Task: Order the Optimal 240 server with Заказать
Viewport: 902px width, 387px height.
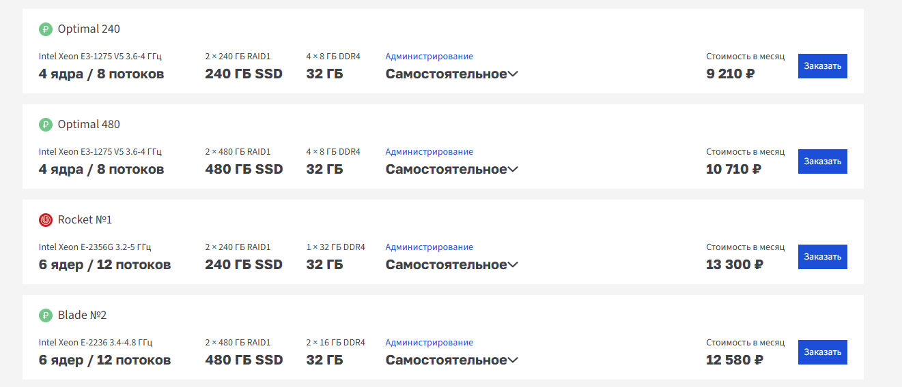Action: [823, 66]
